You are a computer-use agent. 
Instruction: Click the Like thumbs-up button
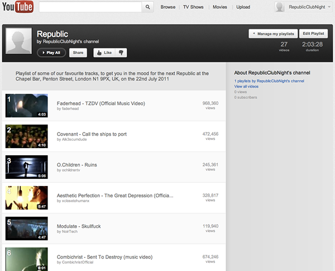pos(104,53)
